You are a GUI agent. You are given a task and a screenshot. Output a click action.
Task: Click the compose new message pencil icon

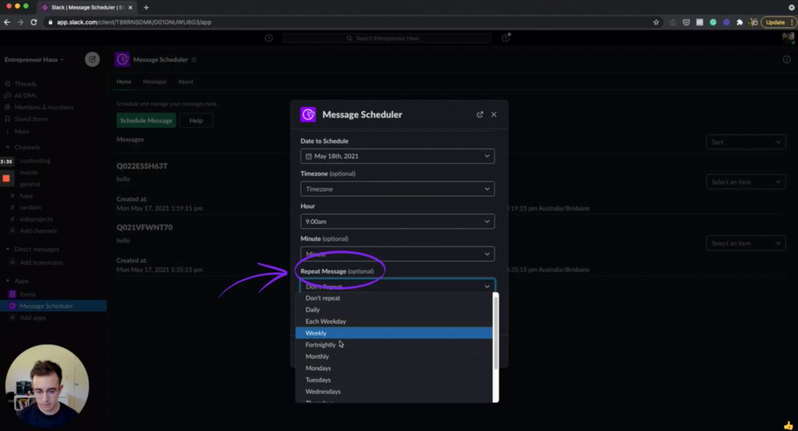(92, 59)
